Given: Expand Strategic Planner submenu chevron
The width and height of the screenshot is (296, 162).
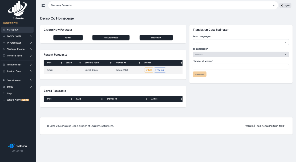Looking at the screenshot, I should point(31,49).
